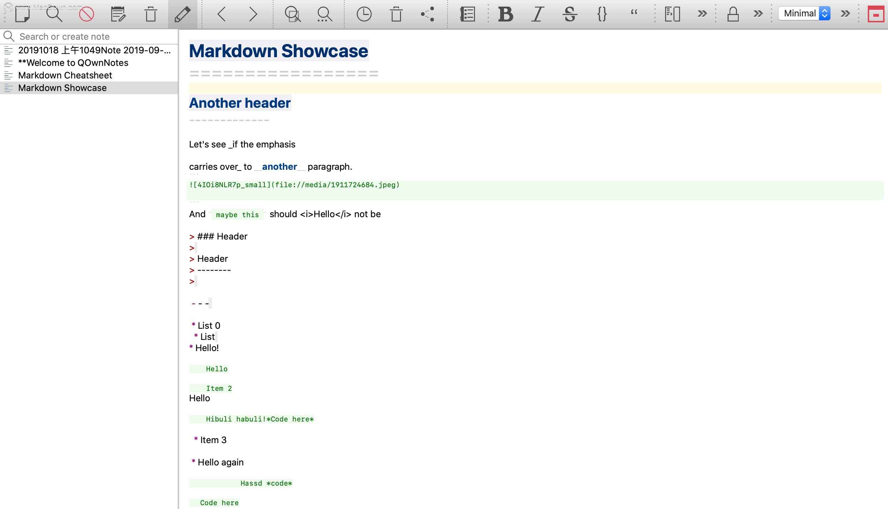Open note in external editor icon
Image resolution: width=888 pixels, height=509 pixels.
(x=118, y=14)
